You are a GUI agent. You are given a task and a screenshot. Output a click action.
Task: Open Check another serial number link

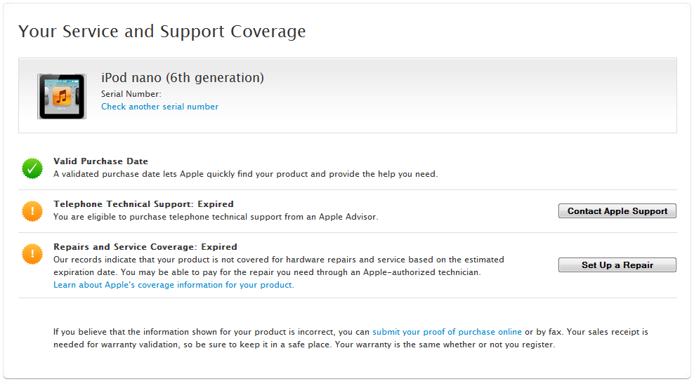[159, 107]
